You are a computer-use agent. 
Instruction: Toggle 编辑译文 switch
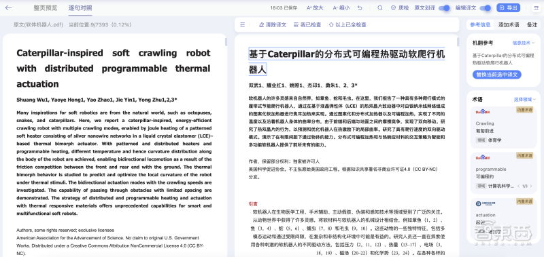[486, 8]
